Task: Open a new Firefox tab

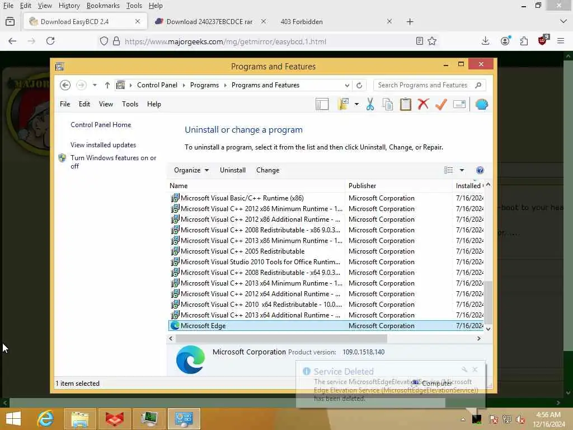Action: 410,22
